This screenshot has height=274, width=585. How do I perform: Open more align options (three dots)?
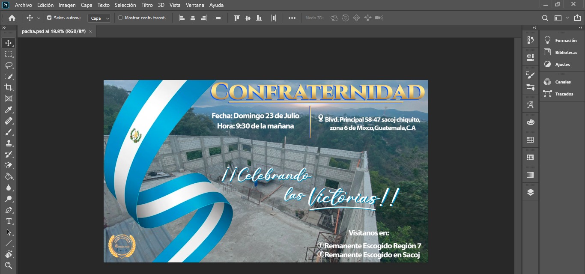pos(292,18)
